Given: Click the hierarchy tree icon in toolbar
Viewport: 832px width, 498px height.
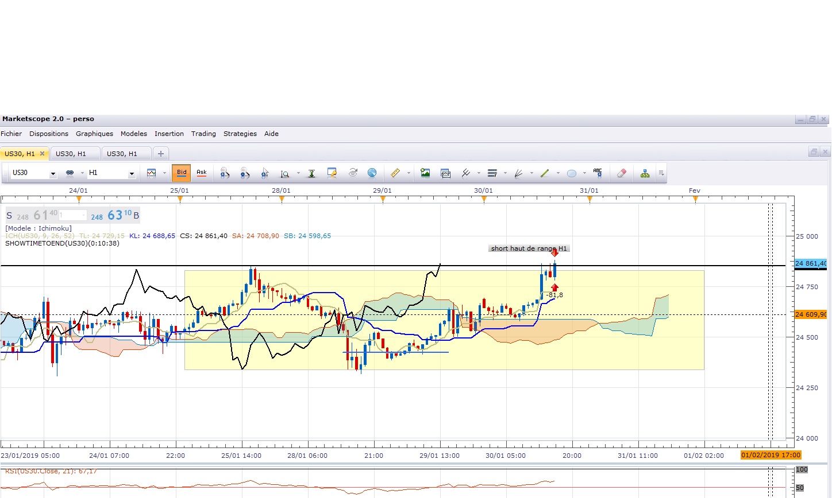Looking at the screenshot, I should pos(645,173).
